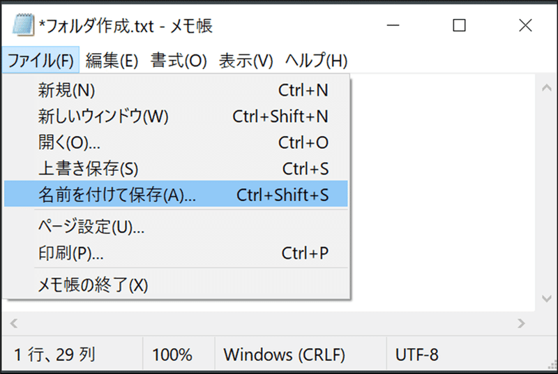Click the vertical scrollbar up arrow

point(548,87)
